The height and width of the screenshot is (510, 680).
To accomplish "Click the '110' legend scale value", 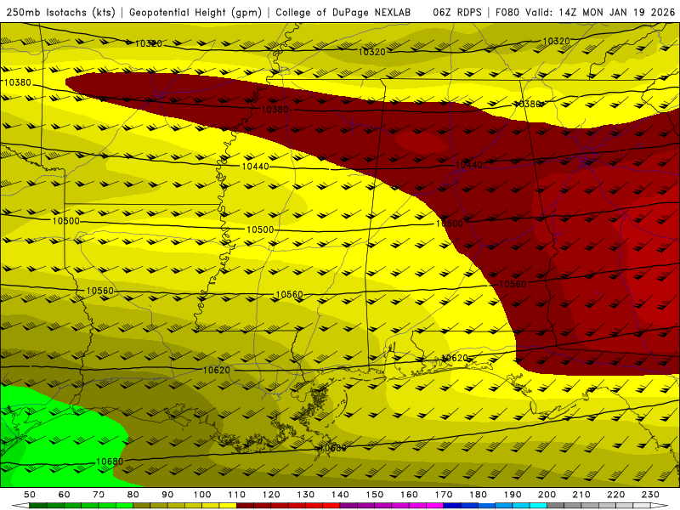I will 237,495.
